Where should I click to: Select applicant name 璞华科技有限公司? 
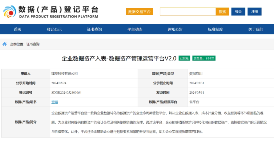64,74
